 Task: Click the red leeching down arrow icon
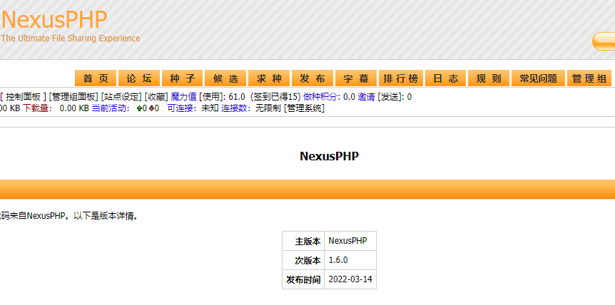[151, 109]
